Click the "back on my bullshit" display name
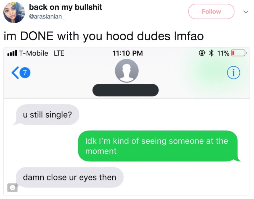254x199 pixels. click(x=65, y=7)
